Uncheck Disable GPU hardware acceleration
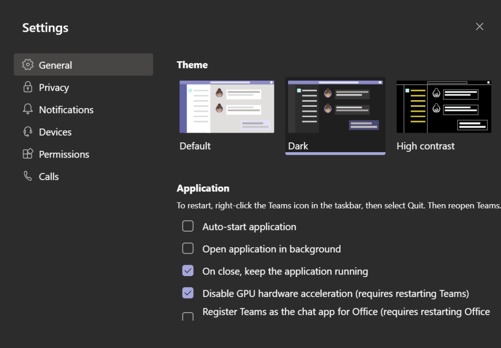This screenshot has width=501, height=348. coord(188,293)
